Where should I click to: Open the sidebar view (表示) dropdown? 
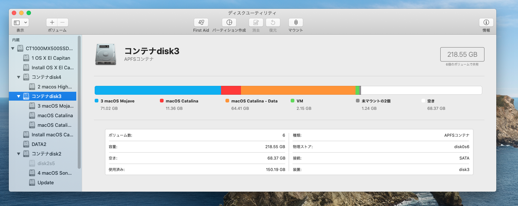tap(20, 22)
